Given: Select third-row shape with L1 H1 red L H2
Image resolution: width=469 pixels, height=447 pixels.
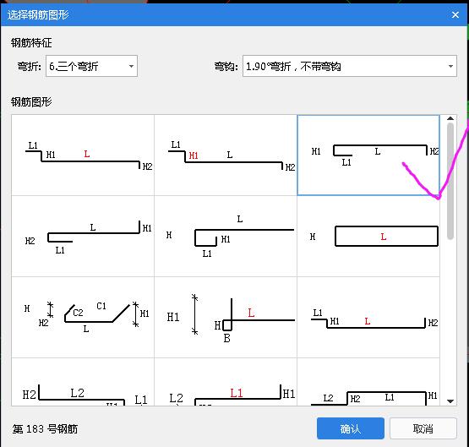Looking at the screenshot, I should tap(368, 317).
